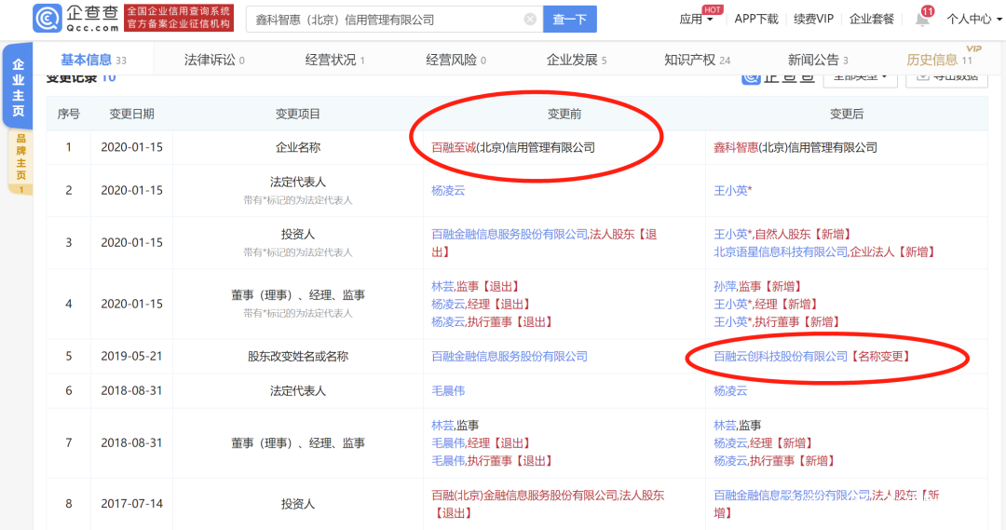Select date 2017-07-14 cell
1006x530 pixels.
(131, 504)
